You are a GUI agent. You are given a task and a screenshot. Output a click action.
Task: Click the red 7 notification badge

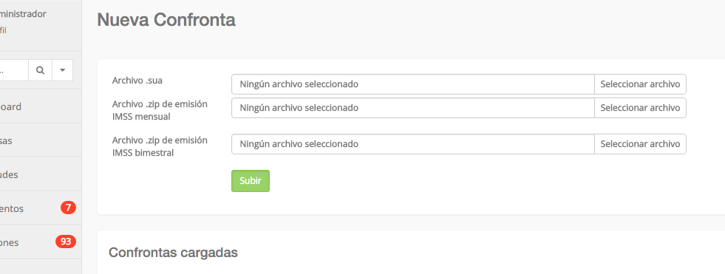click(68, 208)
